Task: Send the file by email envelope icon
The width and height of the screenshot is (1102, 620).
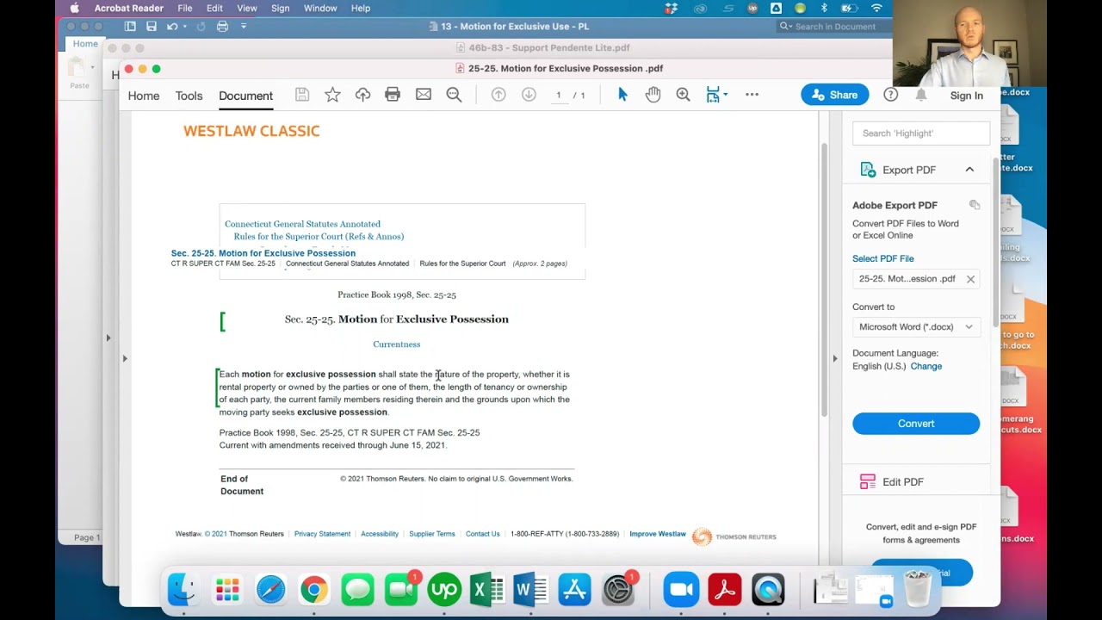Action: click(424, 95)
